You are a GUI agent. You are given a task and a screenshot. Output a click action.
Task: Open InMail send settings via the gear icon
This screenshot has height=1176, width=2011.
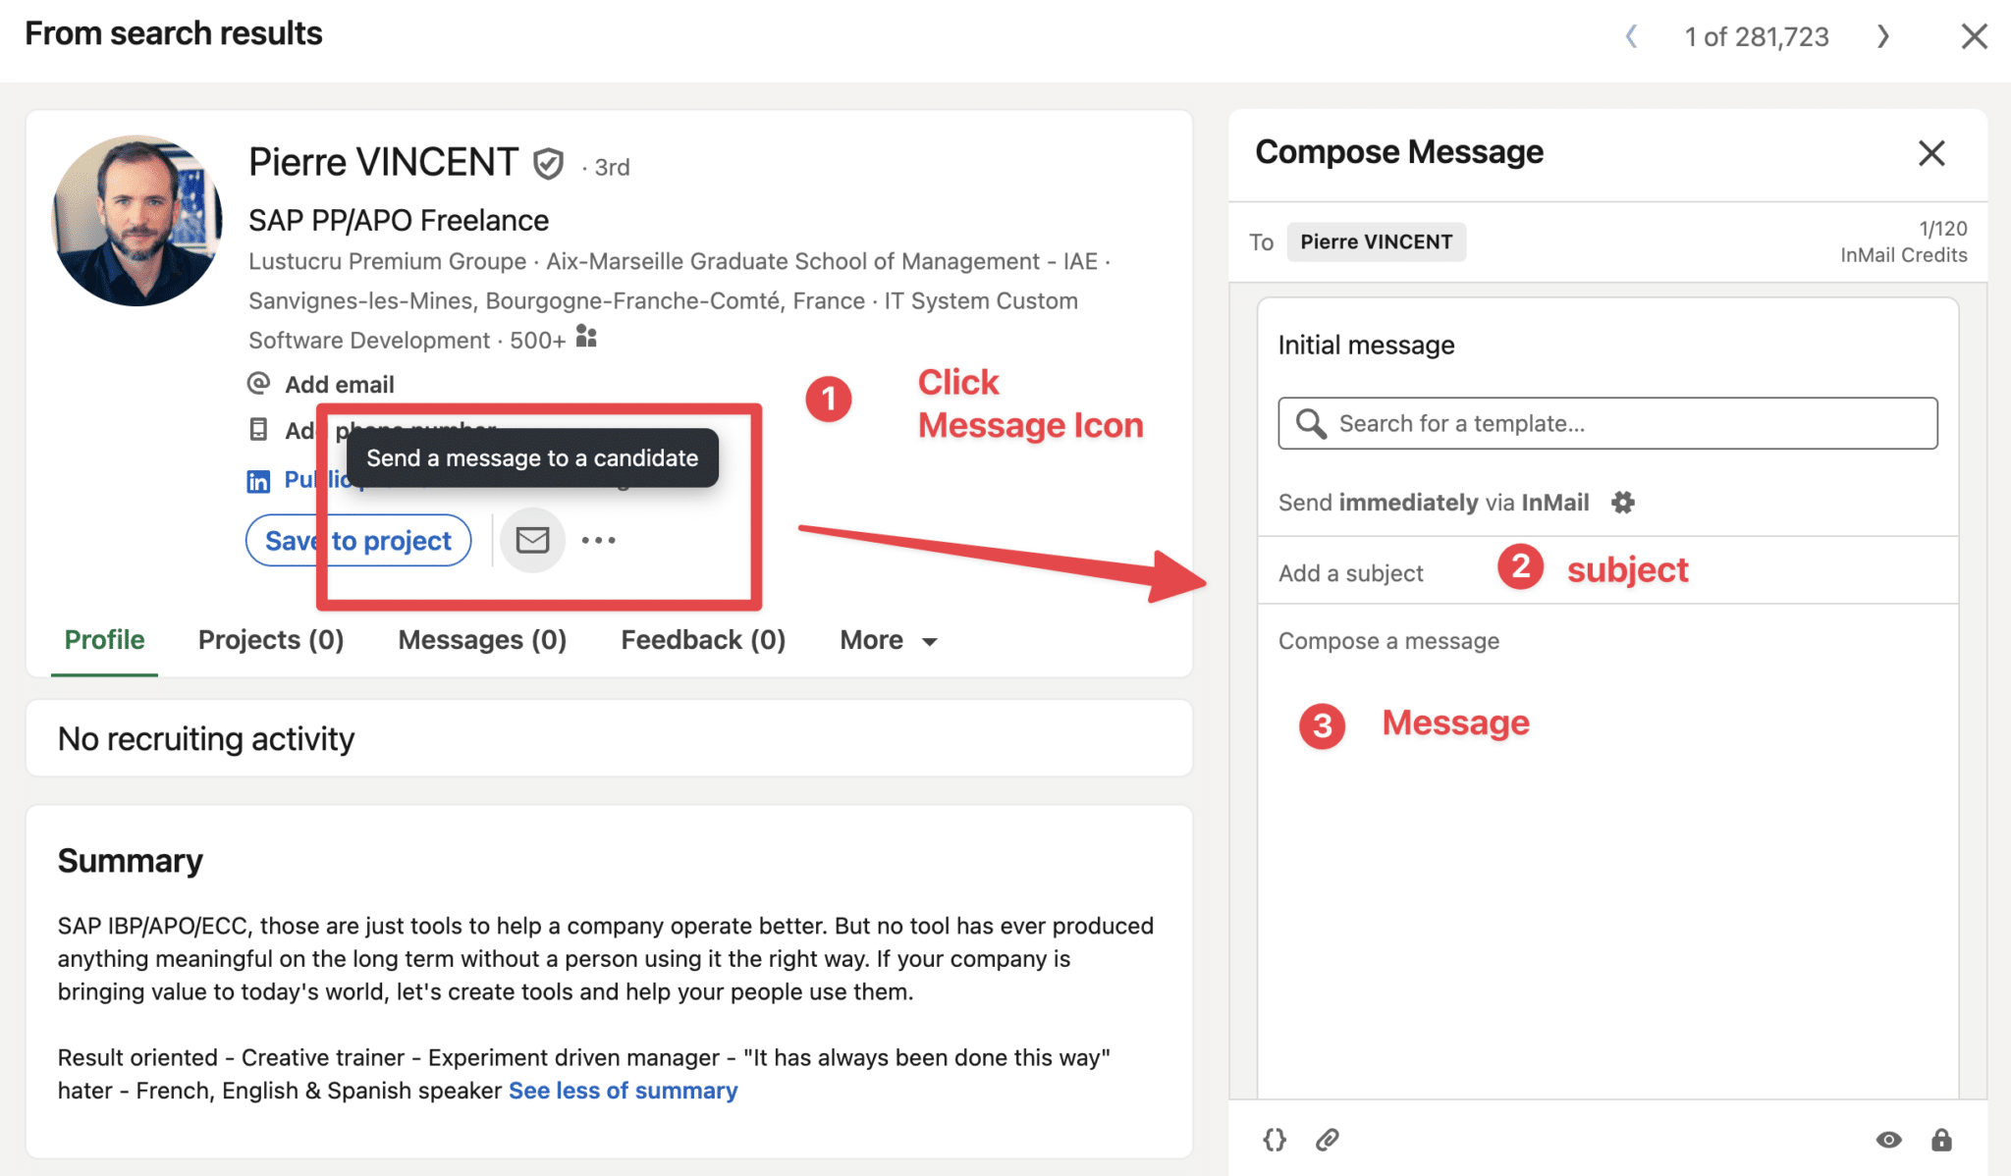[1623, 502]
